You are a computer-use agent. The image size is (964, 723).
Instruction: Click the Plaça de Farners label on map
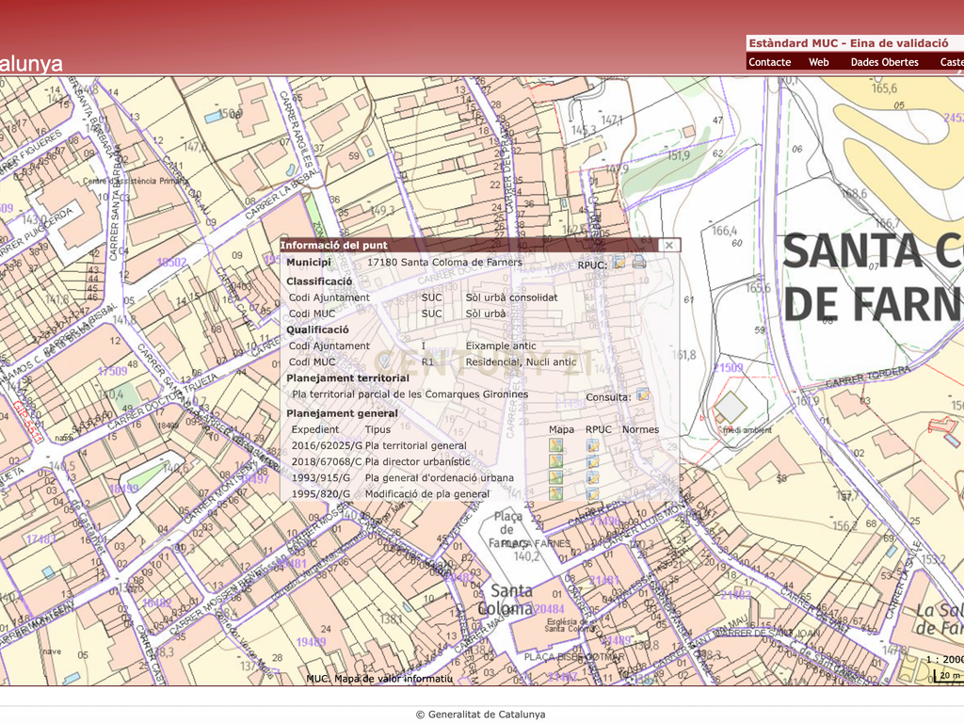pos(507,530)
